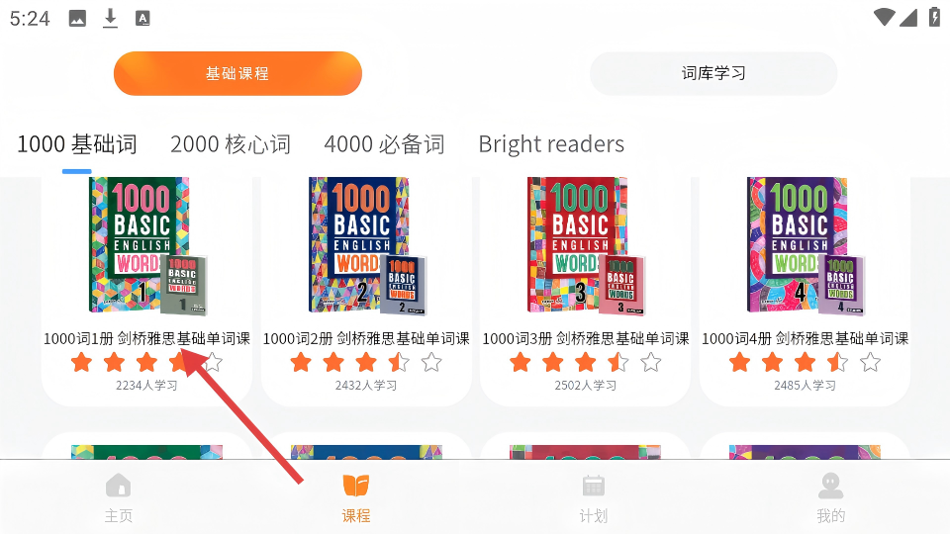The image size is (950, 534).
Task: Switch to the 4000 必备词 tab
Action: [384, 144]
